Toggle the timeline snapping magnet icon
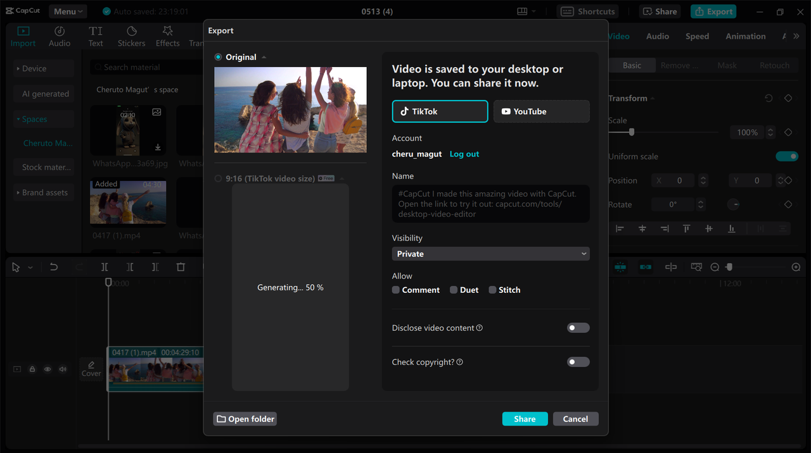Screen dimensions: 811x453 (620, 267)
